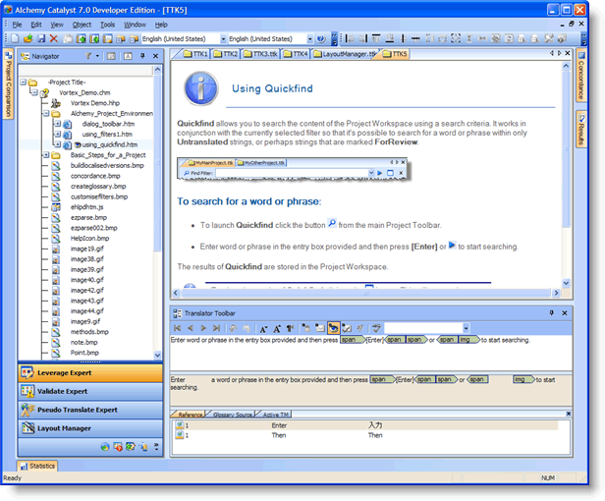
Task: Switch to the Glossary Source tab
Action: [x=232, y=415]
